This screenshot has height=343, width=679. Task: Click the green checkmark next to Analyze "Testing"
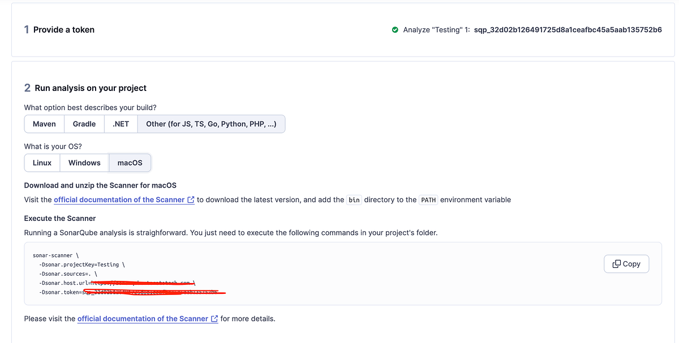pos(395,30)
